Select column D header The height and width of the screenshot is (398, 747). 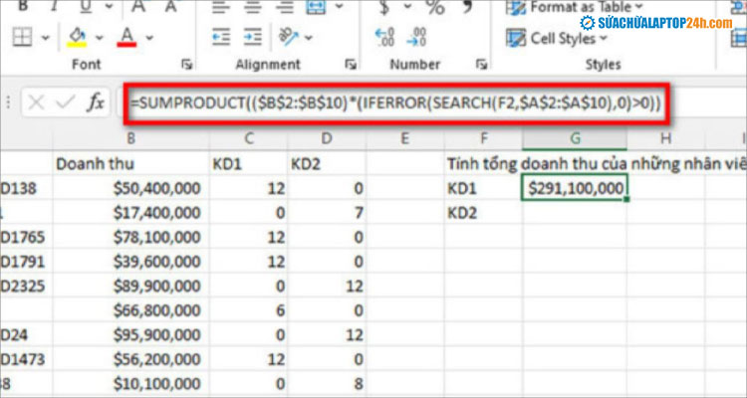click(327, 138)
